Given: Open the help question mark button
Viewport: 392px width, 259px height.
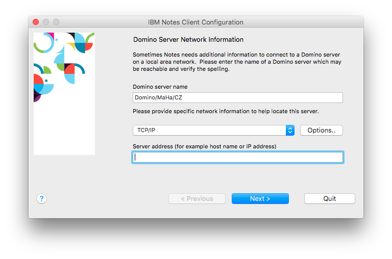Looking at the screenshot, I should [41, 199].
